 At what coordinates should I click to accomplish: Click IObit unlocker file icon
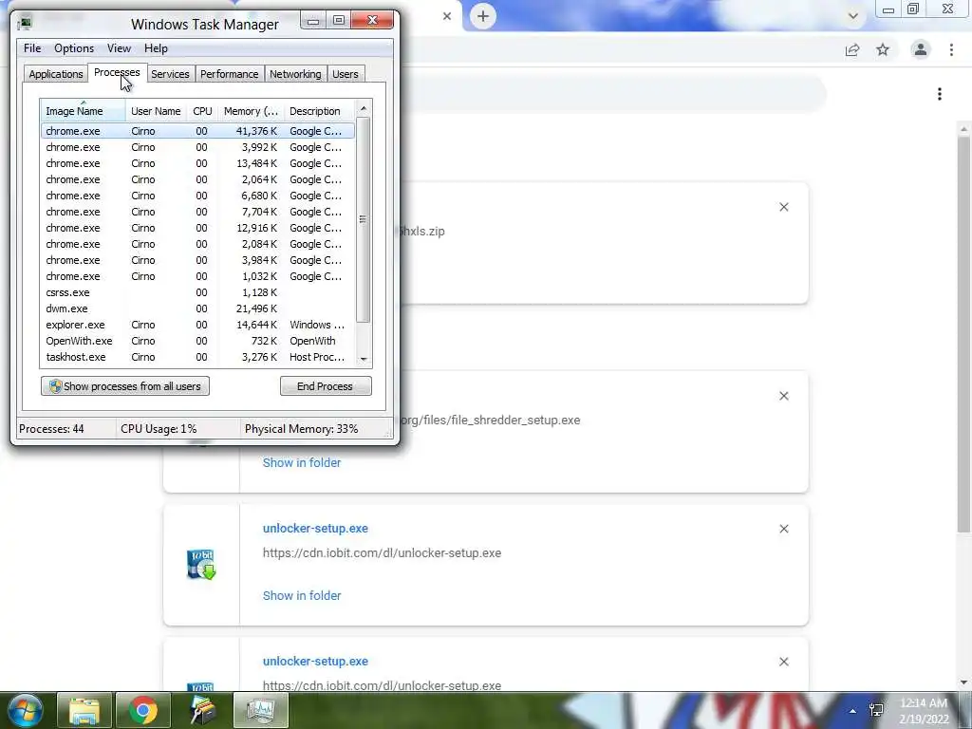201,565
